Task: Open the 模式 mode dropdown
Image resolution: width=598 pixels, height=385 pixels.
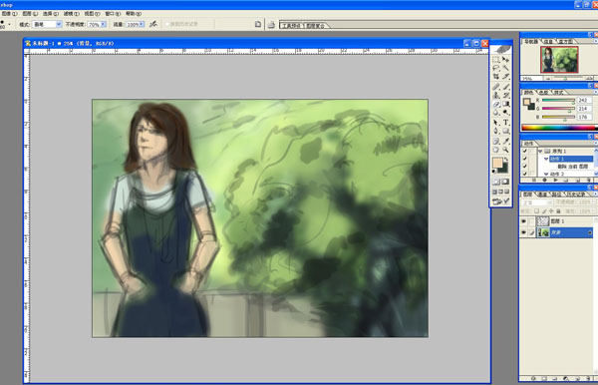Action: 47,24
